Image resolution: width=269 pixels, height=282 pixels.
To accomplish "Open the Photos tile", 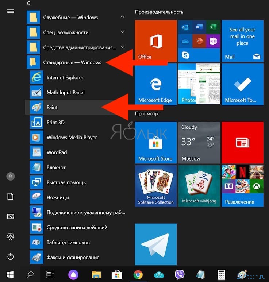I will click(199, 84).
